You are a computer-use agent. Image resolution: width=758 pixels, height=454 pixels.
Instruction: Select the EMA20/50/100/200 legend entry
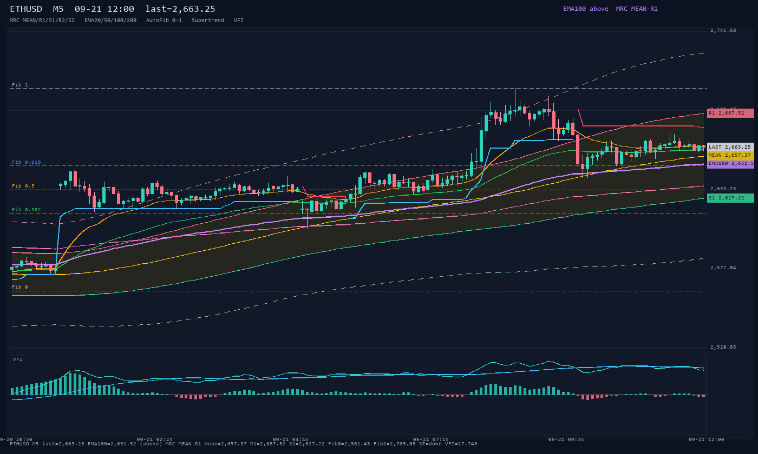coord(110,20)
